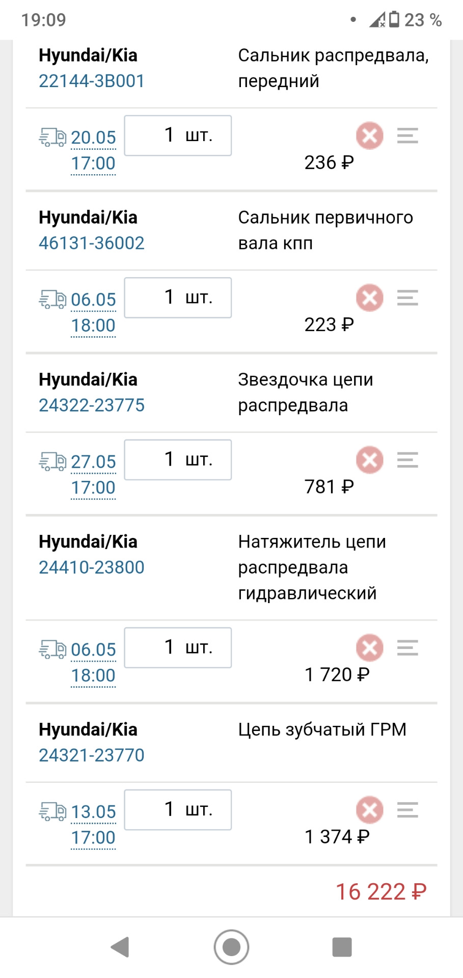Image resolution: width=463 pixels, height=978 pixels.
Task: Tap the delivery truck icon beside 20.05
Action: [x=52, y=137]
